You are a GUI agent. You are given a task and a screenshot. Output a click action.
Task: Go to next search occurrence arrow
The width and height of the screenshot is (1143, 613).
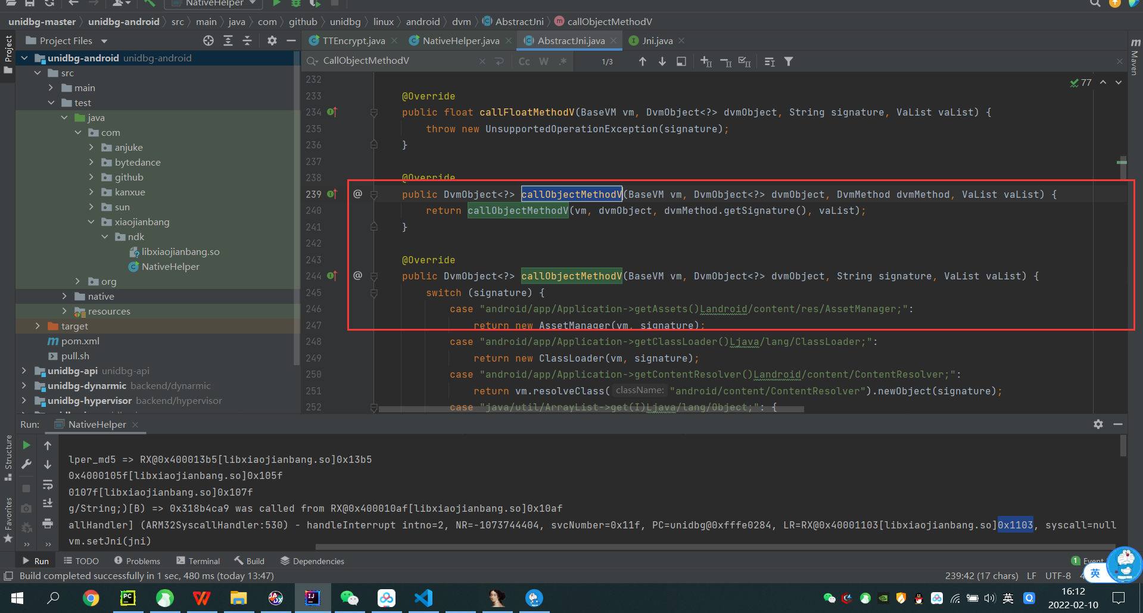[662, 61]
